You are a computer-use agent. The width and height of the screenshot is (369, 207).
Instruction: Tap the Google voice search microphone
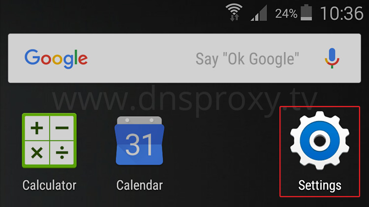(x=332, y=58)
